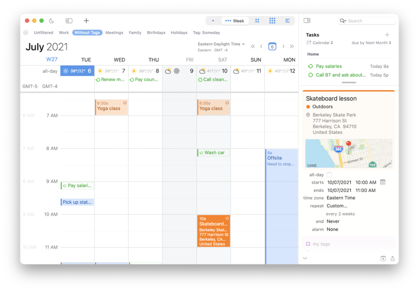Jump forward with double right chevrons

pyautogui.click(x=292, y=46)
